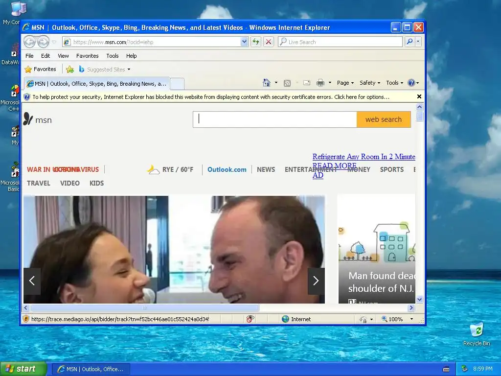Stop loading with the red X icon
Viewport: 501px width, 376px height.
(269, 42)
